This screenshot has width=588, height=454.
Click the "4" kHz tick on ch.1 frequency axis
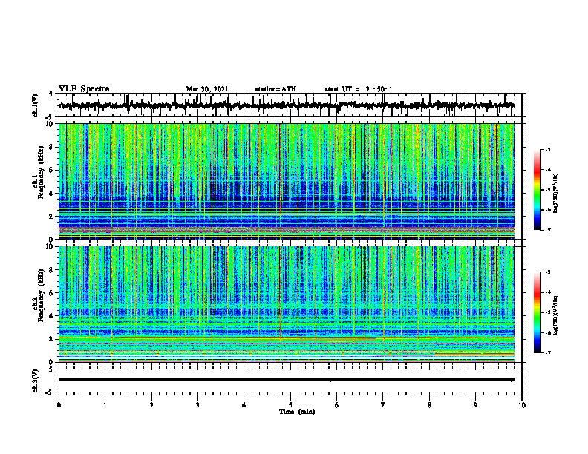(52, 194)
